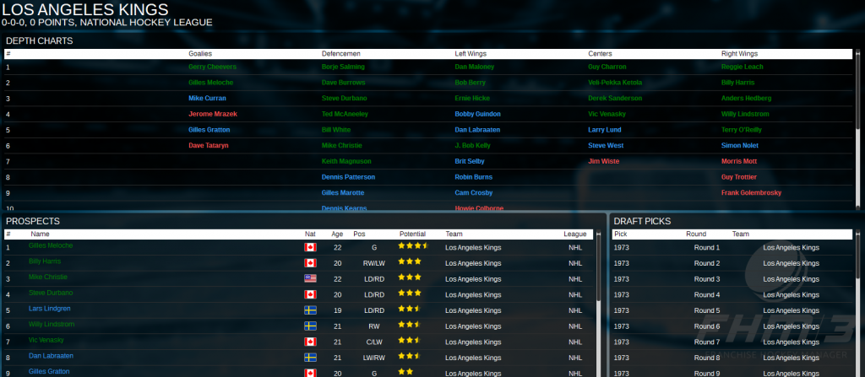Click star rating in Lars Lindgren row

click(x=410, y=309)
